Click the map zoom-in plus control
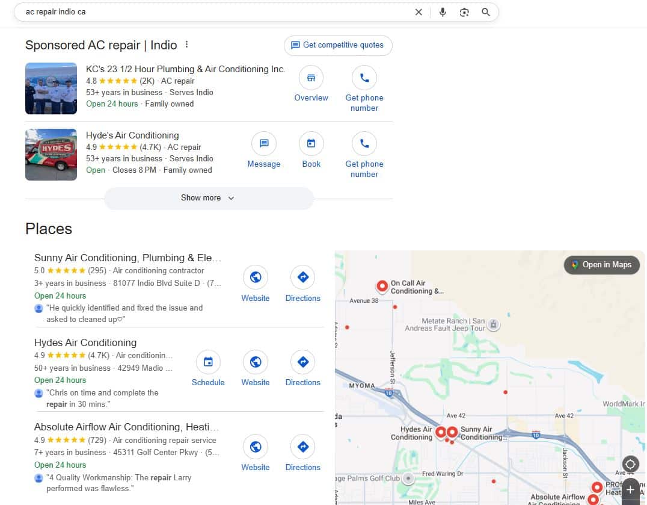 click(x=630, y=491)
